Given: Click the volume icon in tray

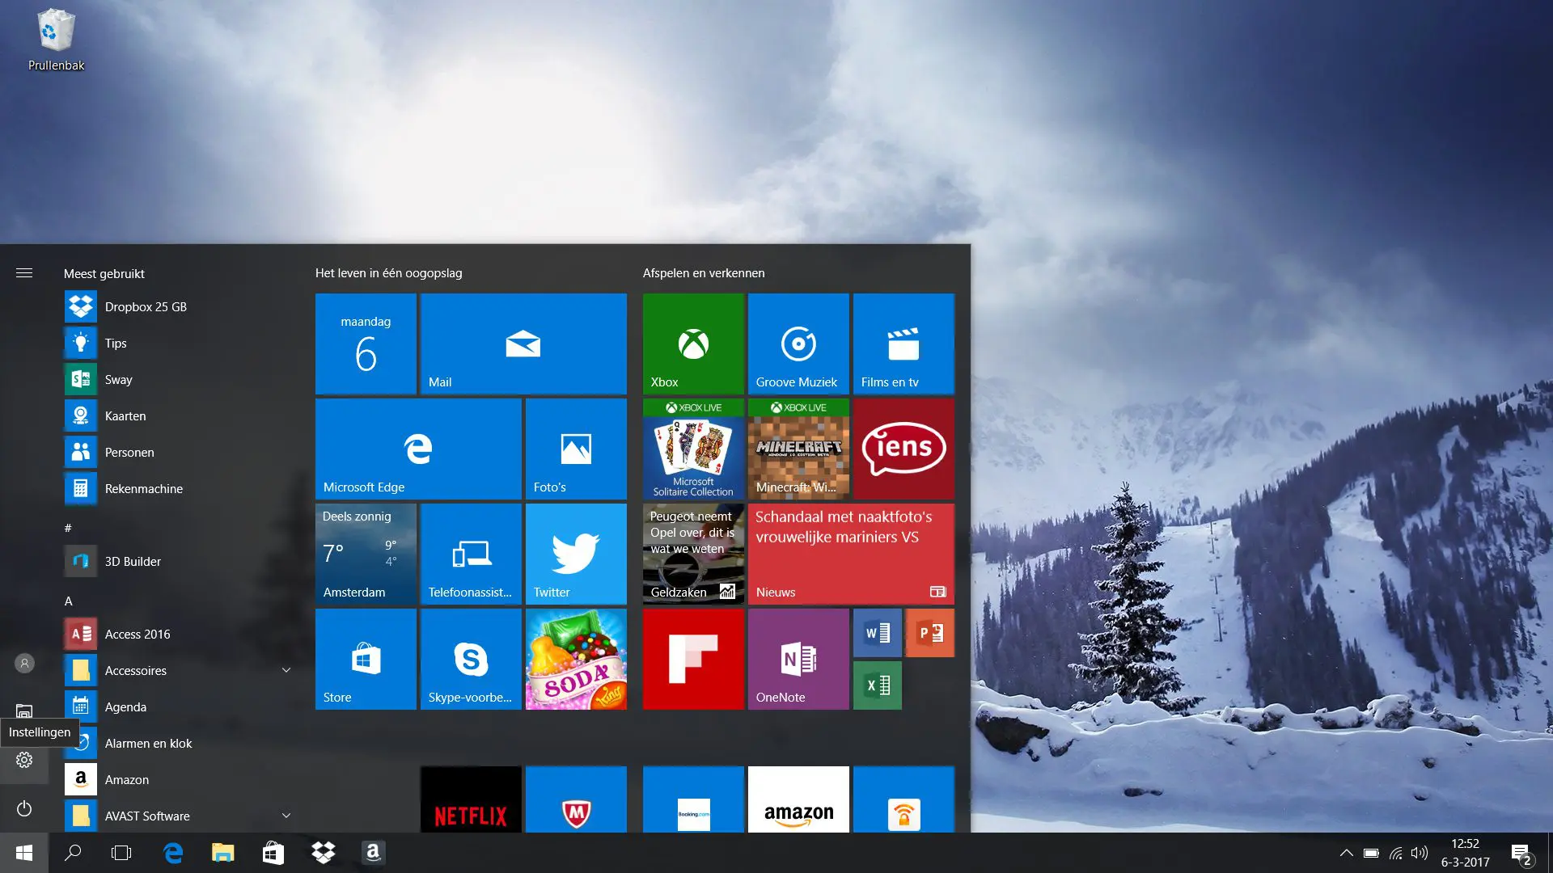Looking at the screenshot, I should click(x=1420, y=853).
